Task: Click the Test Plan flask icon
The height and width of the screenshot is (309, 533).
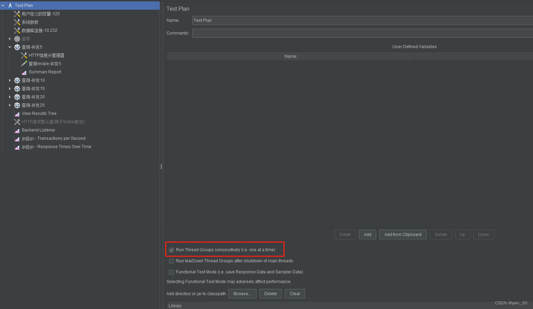Action: tap(10, 6)
